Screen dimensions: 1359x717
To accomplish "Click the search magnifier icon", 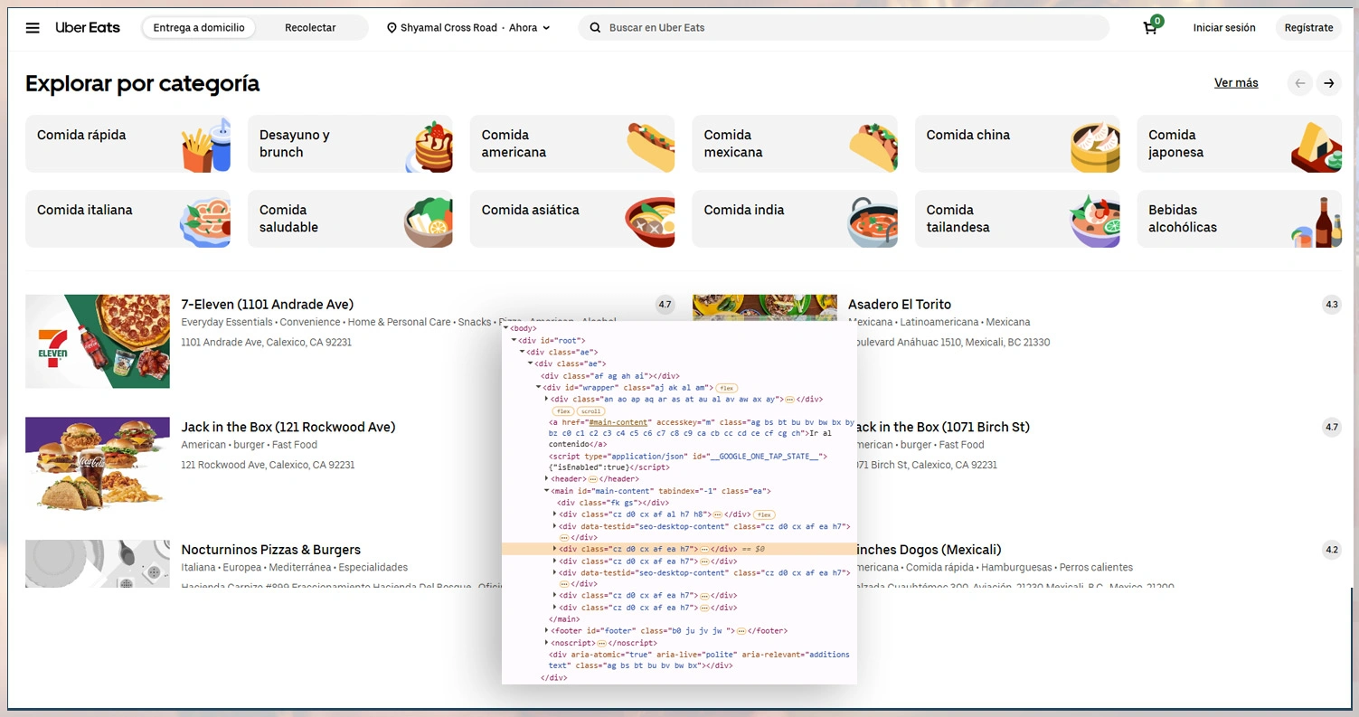I will coord(595,28).
